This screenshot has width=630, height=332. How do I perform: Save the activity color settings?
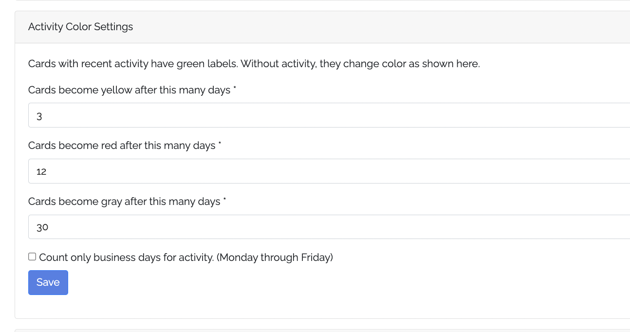click(48, 283)
